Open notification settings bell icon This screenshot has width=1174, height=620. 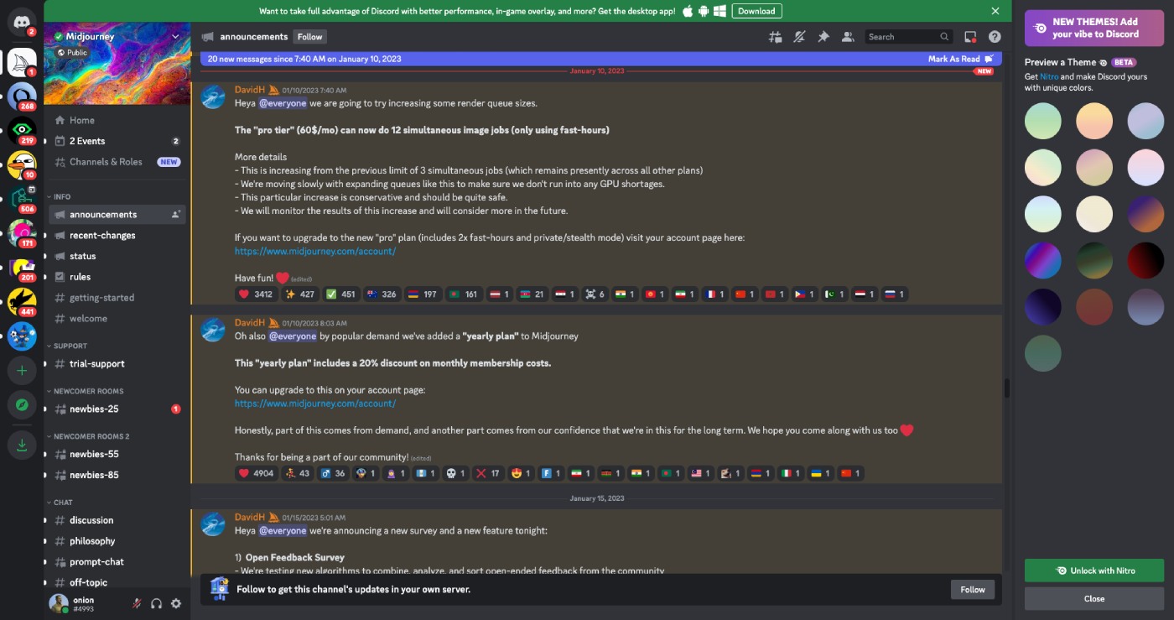point(799,37)
